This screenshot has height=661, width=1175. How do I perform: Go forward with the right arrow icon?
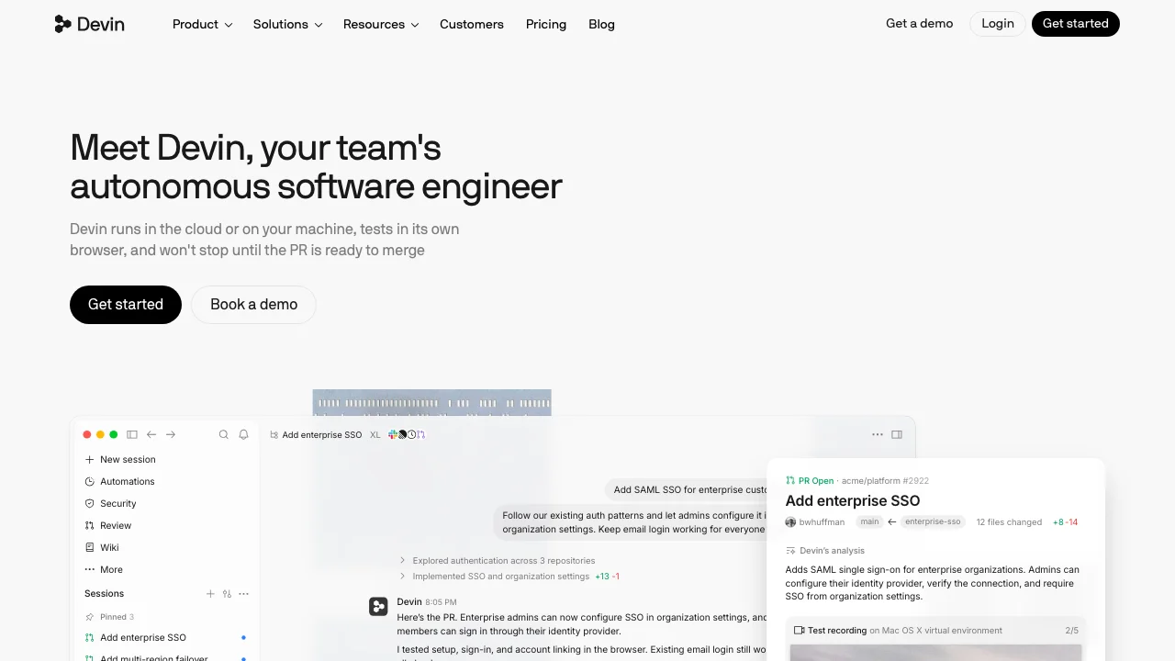tap(171, 434)
